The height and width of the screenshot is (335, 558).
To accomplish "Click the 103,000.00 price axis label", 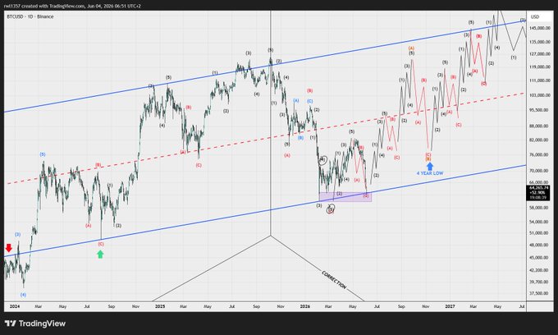I will pos(539,95).
